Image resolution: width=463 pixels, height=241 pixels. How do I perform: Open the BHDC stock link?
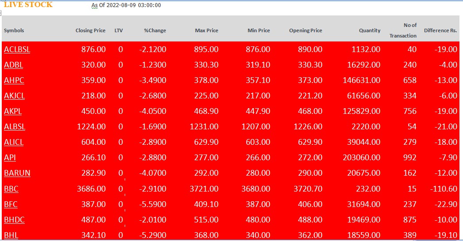[15, 220]
